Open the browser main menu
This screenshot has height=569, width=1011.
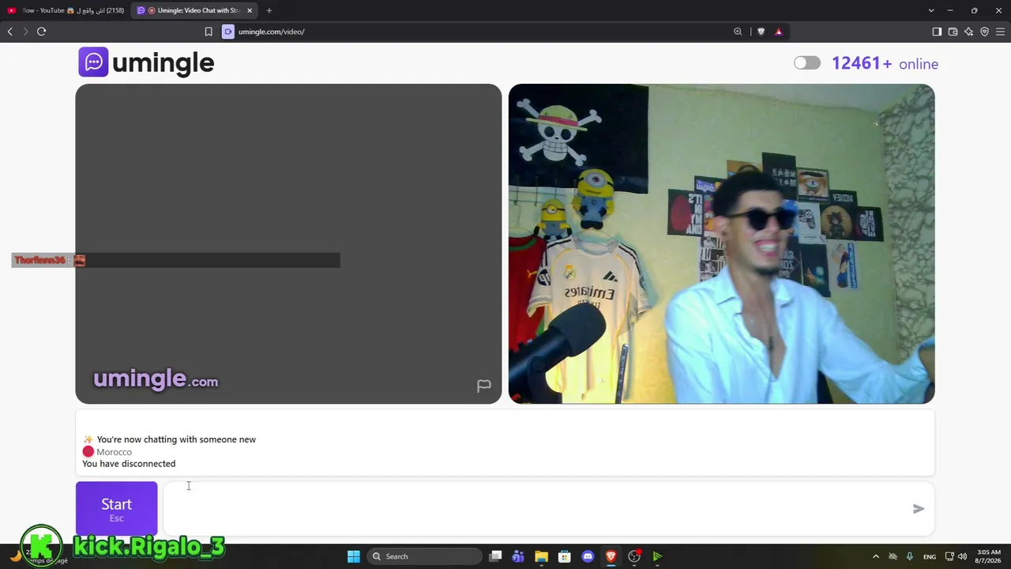click(1000, 32)
